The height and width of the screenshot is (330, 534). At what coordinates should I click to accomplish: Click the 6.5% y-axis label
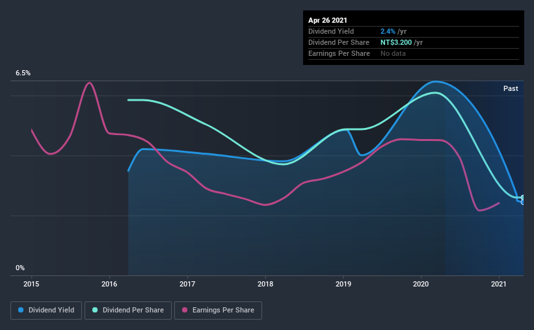[x=23, y=73]
